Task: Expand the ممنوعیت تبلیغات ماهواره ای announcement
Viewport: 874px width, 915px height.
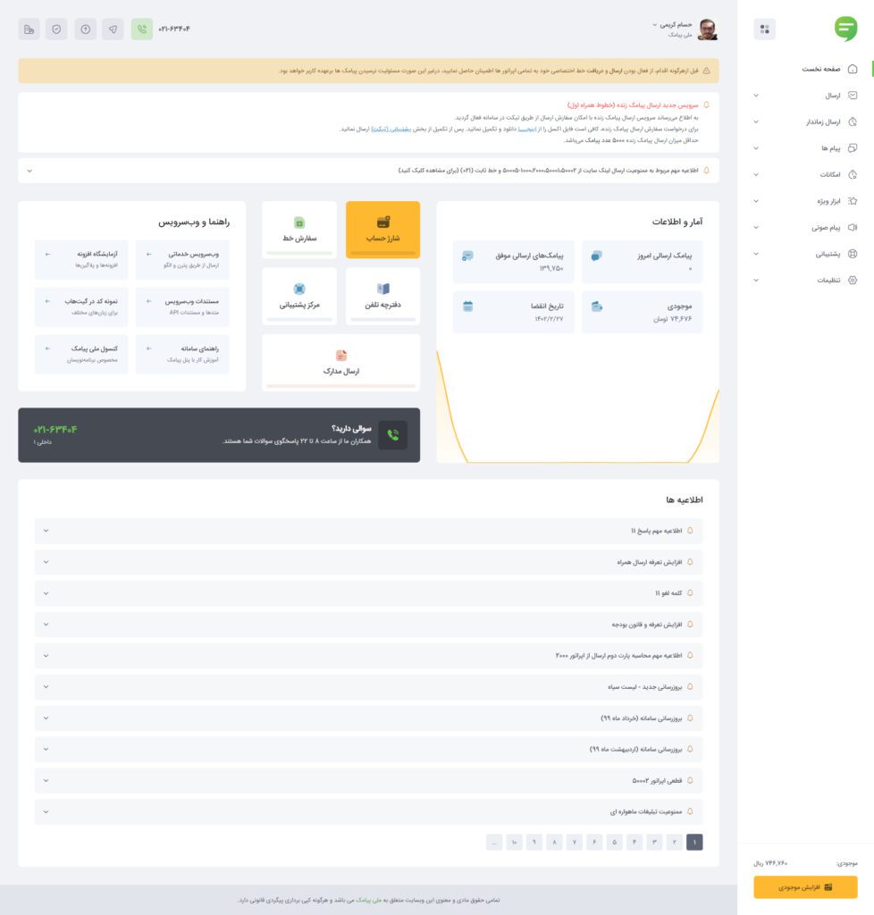Action: point(369,811)
